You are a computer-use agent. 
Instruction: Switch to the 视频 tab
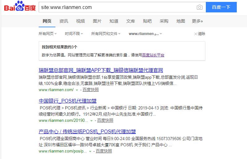[80, 21]
